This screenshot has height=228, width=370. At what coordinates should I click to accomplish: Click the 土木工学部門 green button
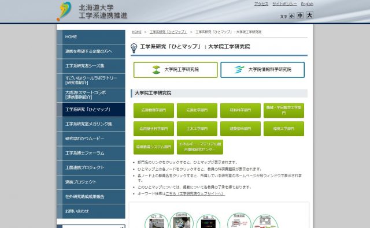[197, 129]
